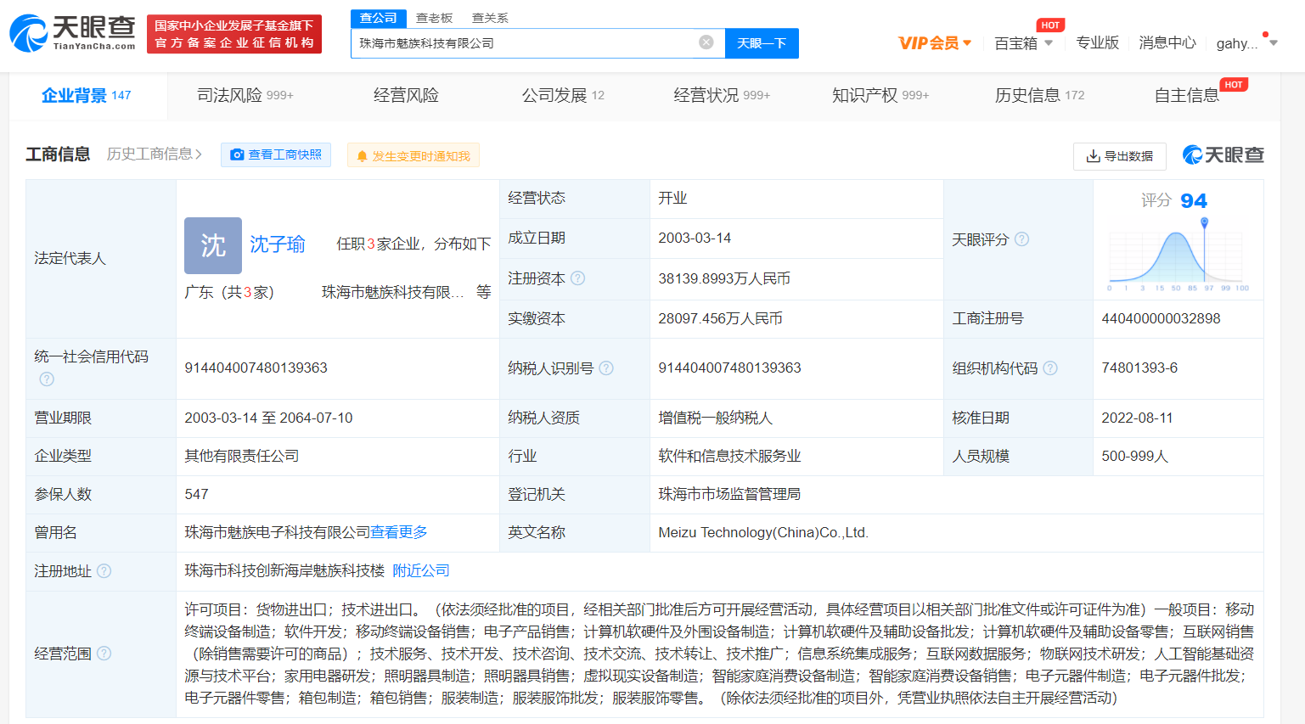Open the 历史信息 tab
The image size is (1305, 724).
(1039, 95)
